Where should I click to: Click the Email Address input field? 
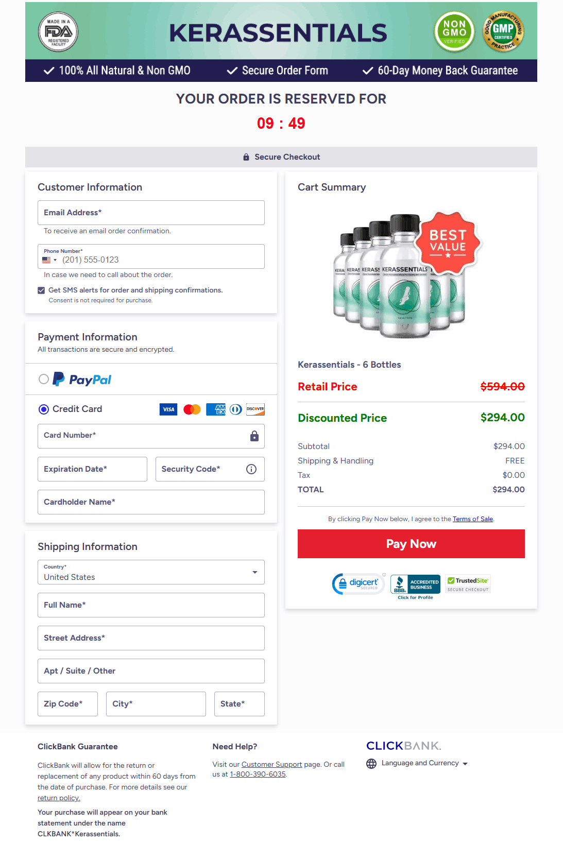(x=151, y=213)
